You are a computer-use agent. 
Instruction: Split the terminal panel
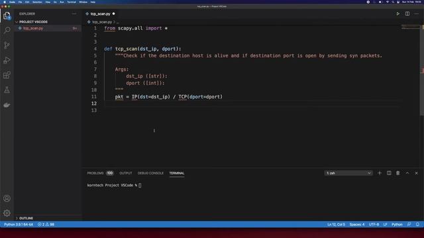pyautogui.click(x=389, y=173)
